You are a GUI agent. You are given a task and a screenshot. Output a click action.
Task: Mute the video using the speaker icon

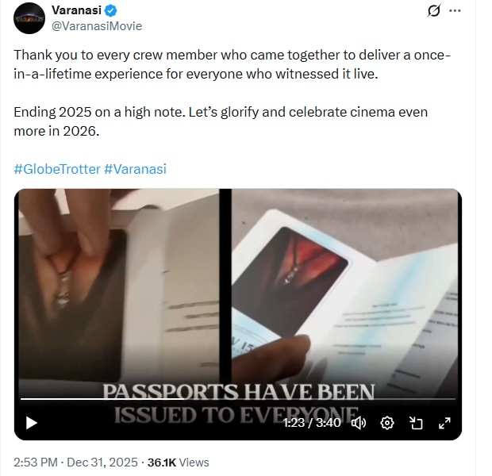(359, 423)
